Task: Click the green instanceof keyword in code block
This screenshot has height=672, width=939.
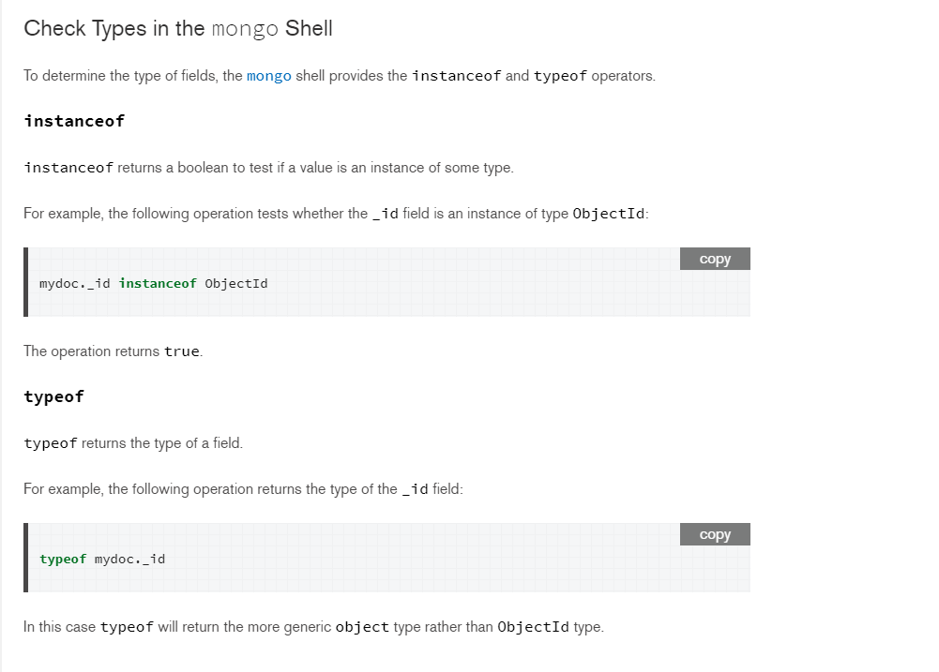Action: pyautogui.click(x=158, y=283)
